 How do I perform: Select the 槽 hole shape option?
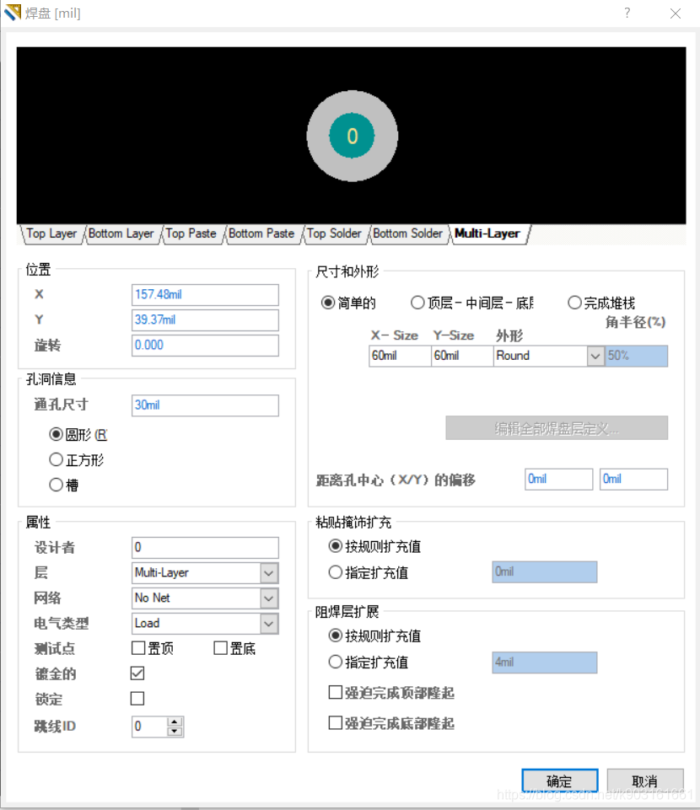pyautogui.click(x=54, y=485)
